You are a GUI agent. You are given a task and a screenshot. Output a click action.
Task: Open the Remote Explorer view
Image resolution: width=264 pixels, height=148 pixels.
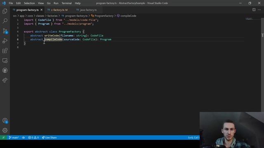click(x=5, y=60)
